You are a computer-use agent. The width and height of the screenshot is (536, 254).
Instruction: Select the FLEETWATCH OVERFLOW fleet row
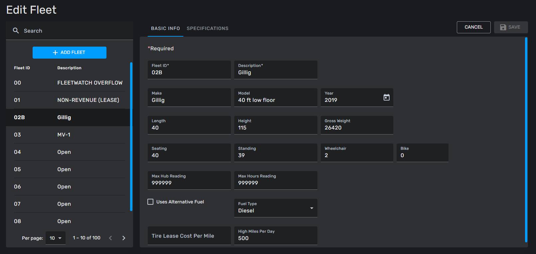pyautogui.click(x=68, y=83)
